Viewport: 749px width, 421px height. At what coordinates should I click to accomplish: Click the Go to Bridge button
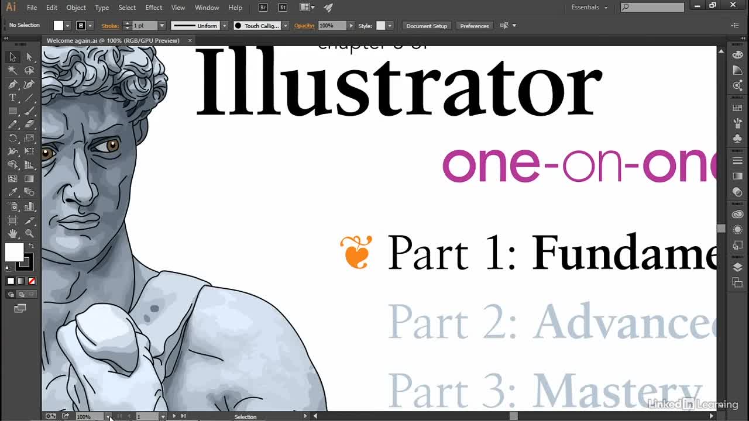(263, 8)
